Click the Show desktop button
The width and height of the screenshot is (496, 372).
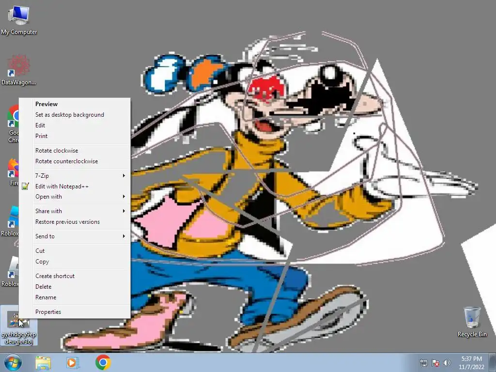tap(493, 363)
